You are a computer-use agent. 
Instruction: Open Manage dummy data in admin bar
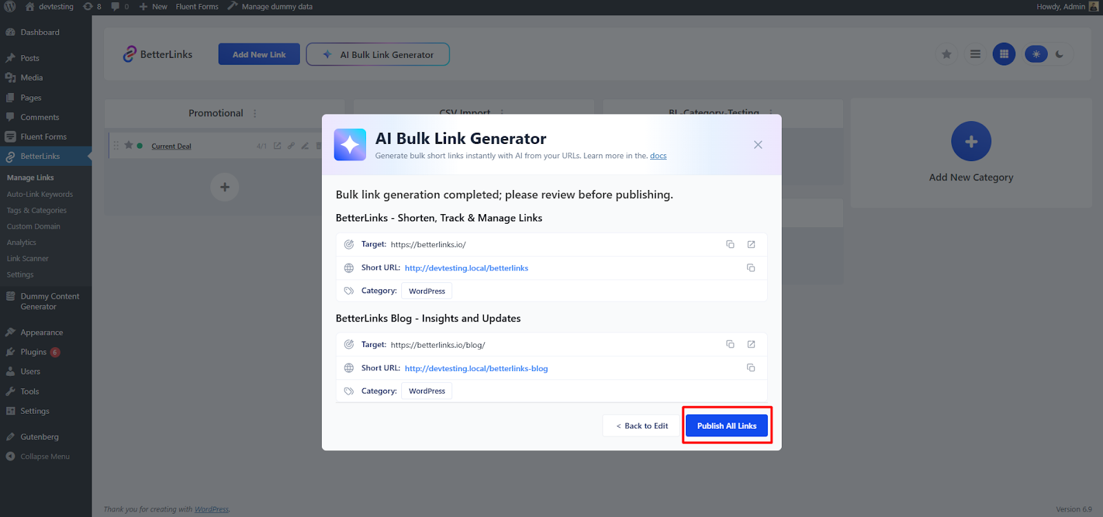(270, 7)
